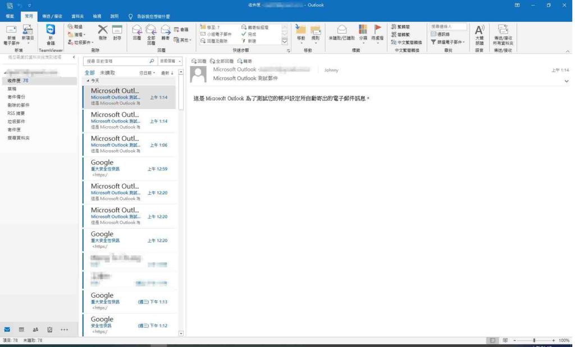575x347 pixels.
Task: Toggle 最新 newest-first sort order
Action: pyautogui.click(x=167, y=73)
